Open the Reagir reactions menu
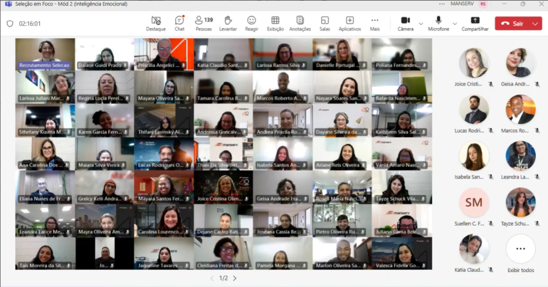This screenshot has width=548, height=287. [252, 24]
